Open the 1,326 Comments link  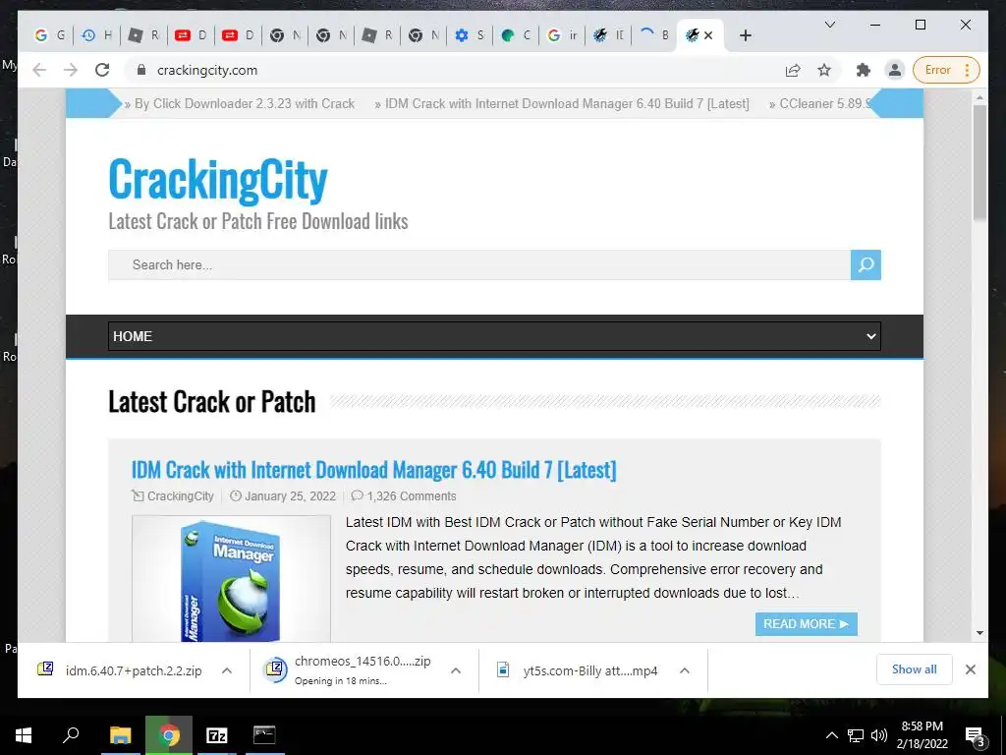point(411,496)
